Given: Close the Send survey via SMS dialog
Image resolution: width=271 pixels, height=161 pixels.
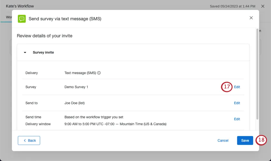Looking at the screenshot, I should pos(251,18).
